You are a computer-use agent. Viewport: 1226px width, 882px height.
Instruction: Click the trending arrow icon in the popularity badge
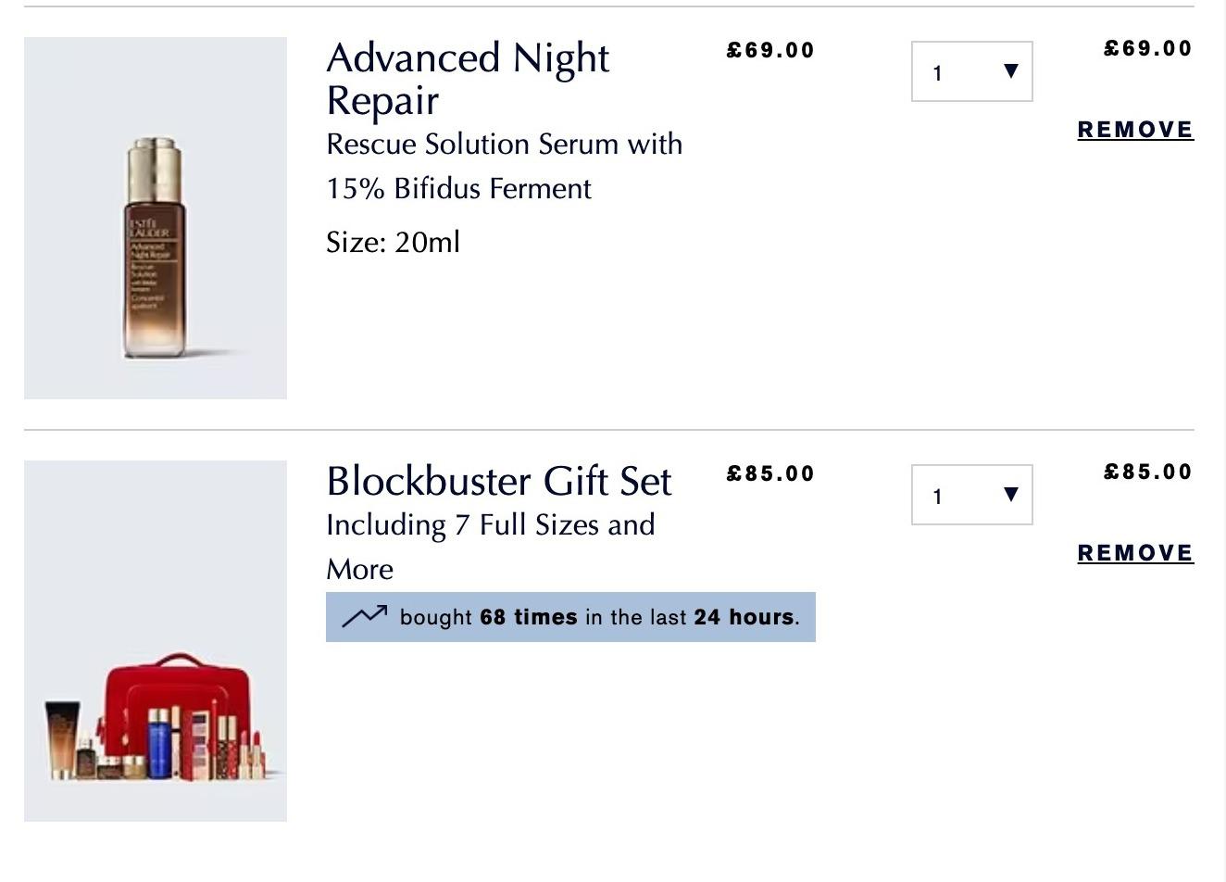[365, 616]
